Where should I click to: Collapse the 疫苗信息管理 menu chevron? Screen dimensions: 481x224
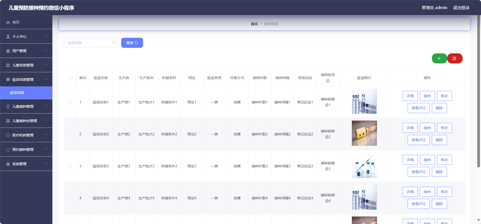click(46, 79)
